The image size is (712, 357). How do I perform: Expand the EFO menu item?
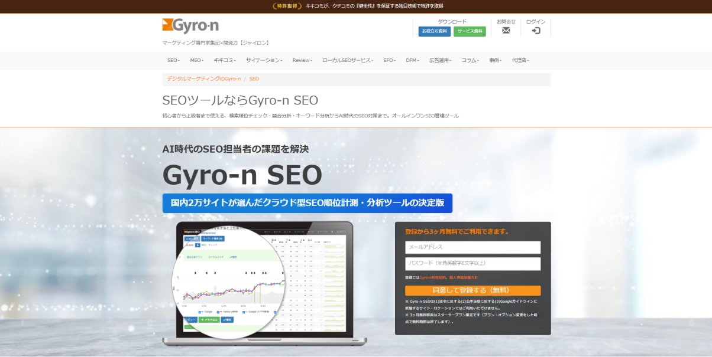click(389, 60)
